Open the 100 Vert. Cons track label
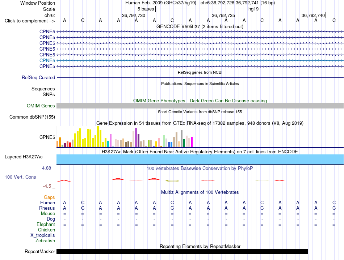Image resolution: width=344 pixels, height=260 pixels. click(20, 177)
